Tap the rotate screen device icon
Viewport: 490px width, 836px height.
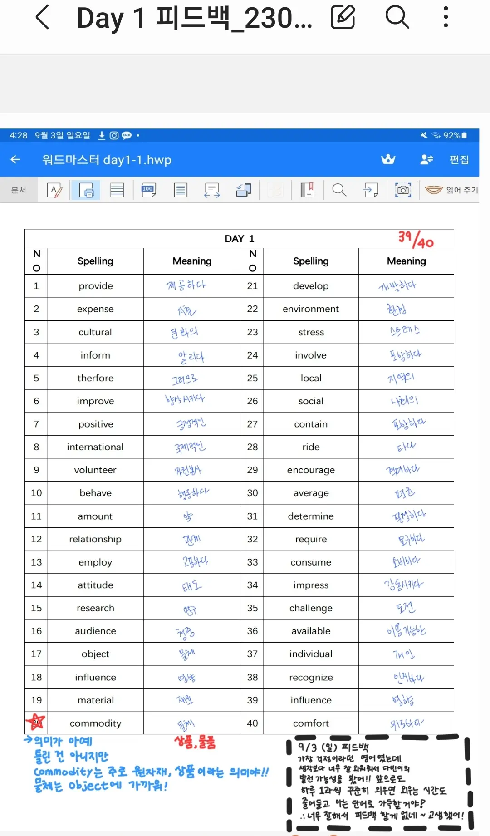pyautogui.click(x=244, y=190)
